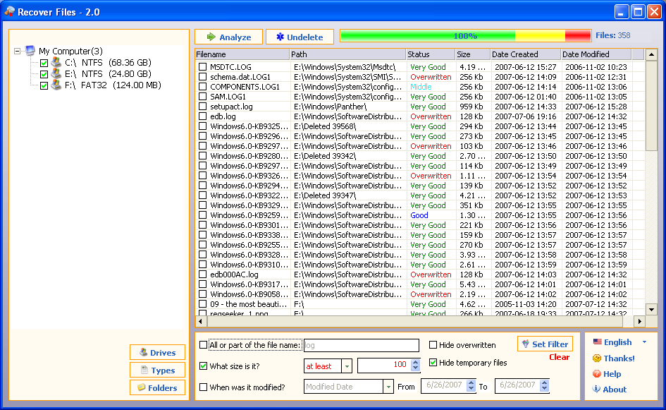The width and height of the screenshot is (666, 410).
Task: Uncheck the F:\ FAT32 drive
Action: point(44,85)
